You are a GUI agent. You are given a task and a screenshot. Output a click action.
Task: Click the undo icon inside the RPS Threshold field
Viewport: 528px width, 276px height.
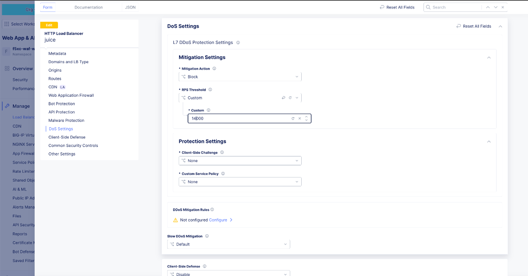click(283, 98)
